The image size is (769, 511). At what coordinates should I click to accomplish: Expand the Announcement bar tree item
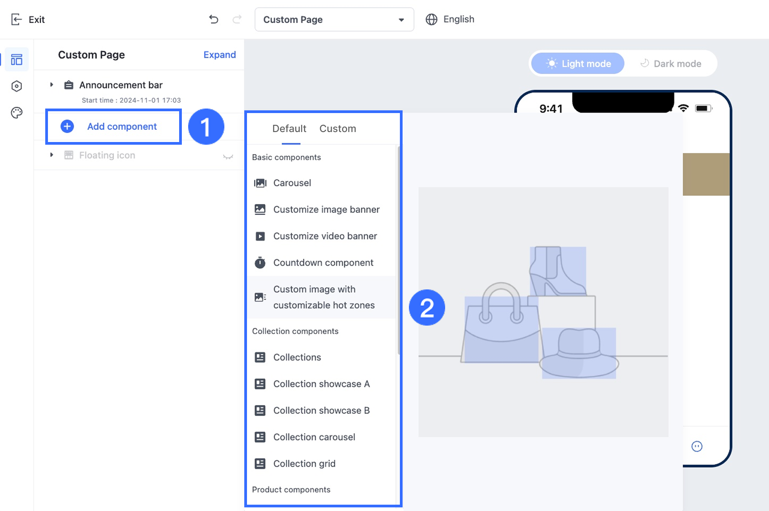click(x=51, y=85)
